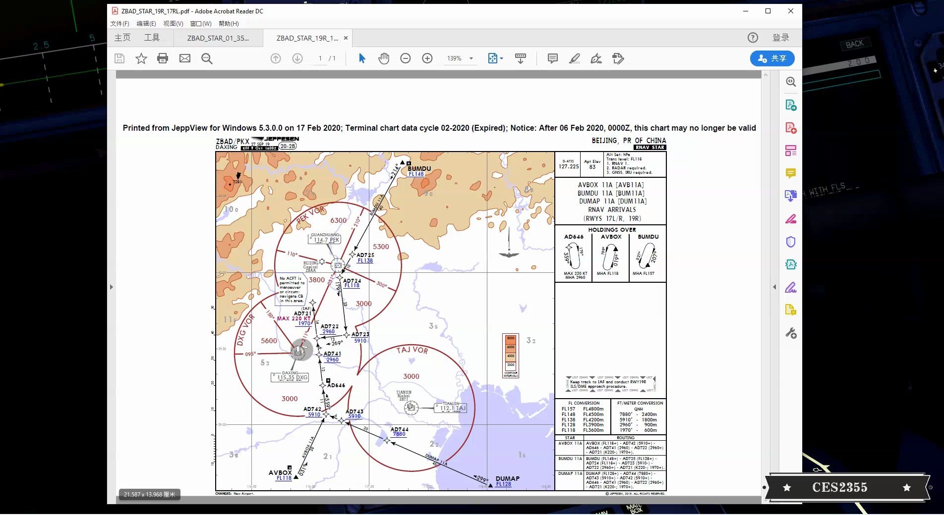Image resolution: width=944 pixels, height=515 pixels.
Task: Close the Acrobat Reader window
Action: pos(791,11)
